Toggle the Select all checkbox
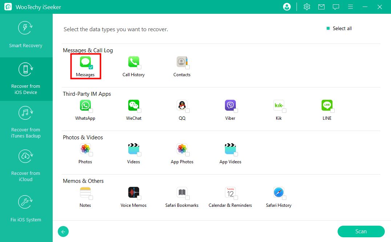391x242 pixels. (328, 29)
